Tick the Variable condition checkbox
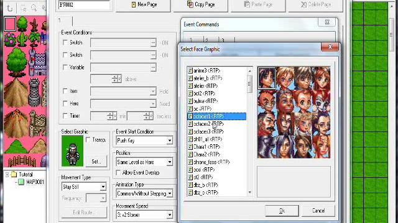This screenshot has height=223, width=398. pyautogui.click(x=65, y=67)
